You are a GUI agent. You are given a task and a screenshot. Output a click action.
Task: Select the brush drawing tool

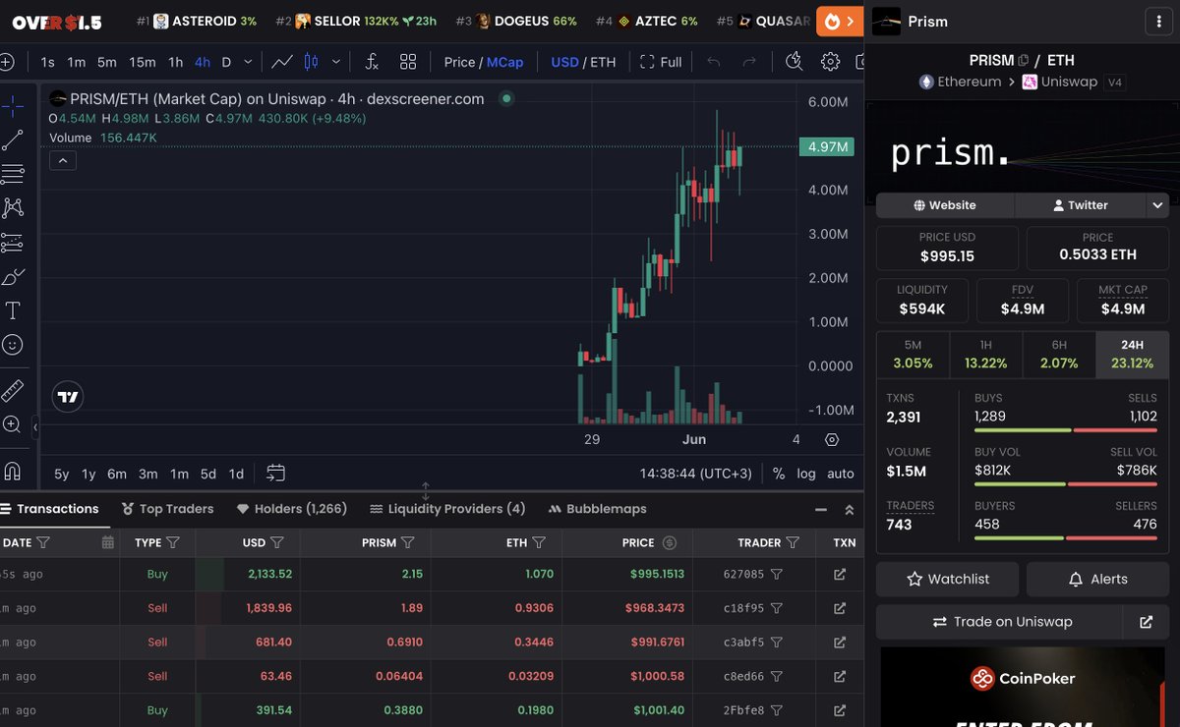[x=13, y=277]
